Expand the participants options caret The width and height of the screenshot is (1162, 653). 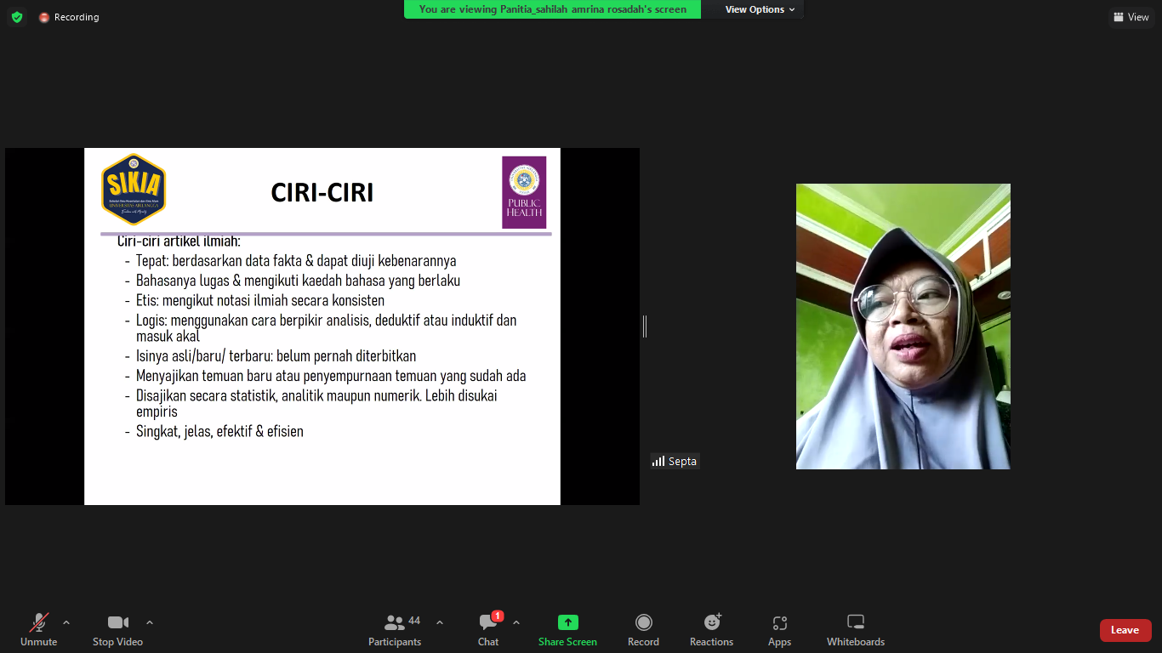coord(440,622)
